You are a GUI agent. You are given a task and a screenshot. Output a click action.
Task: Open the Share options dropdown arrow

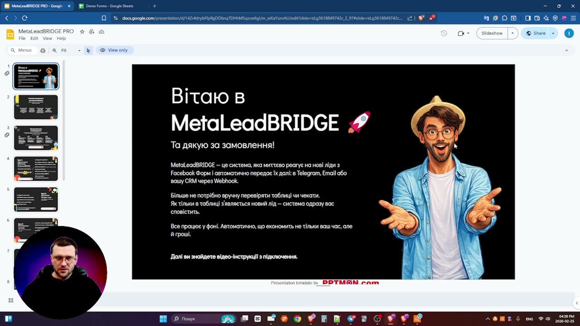[x=553, y=33]
